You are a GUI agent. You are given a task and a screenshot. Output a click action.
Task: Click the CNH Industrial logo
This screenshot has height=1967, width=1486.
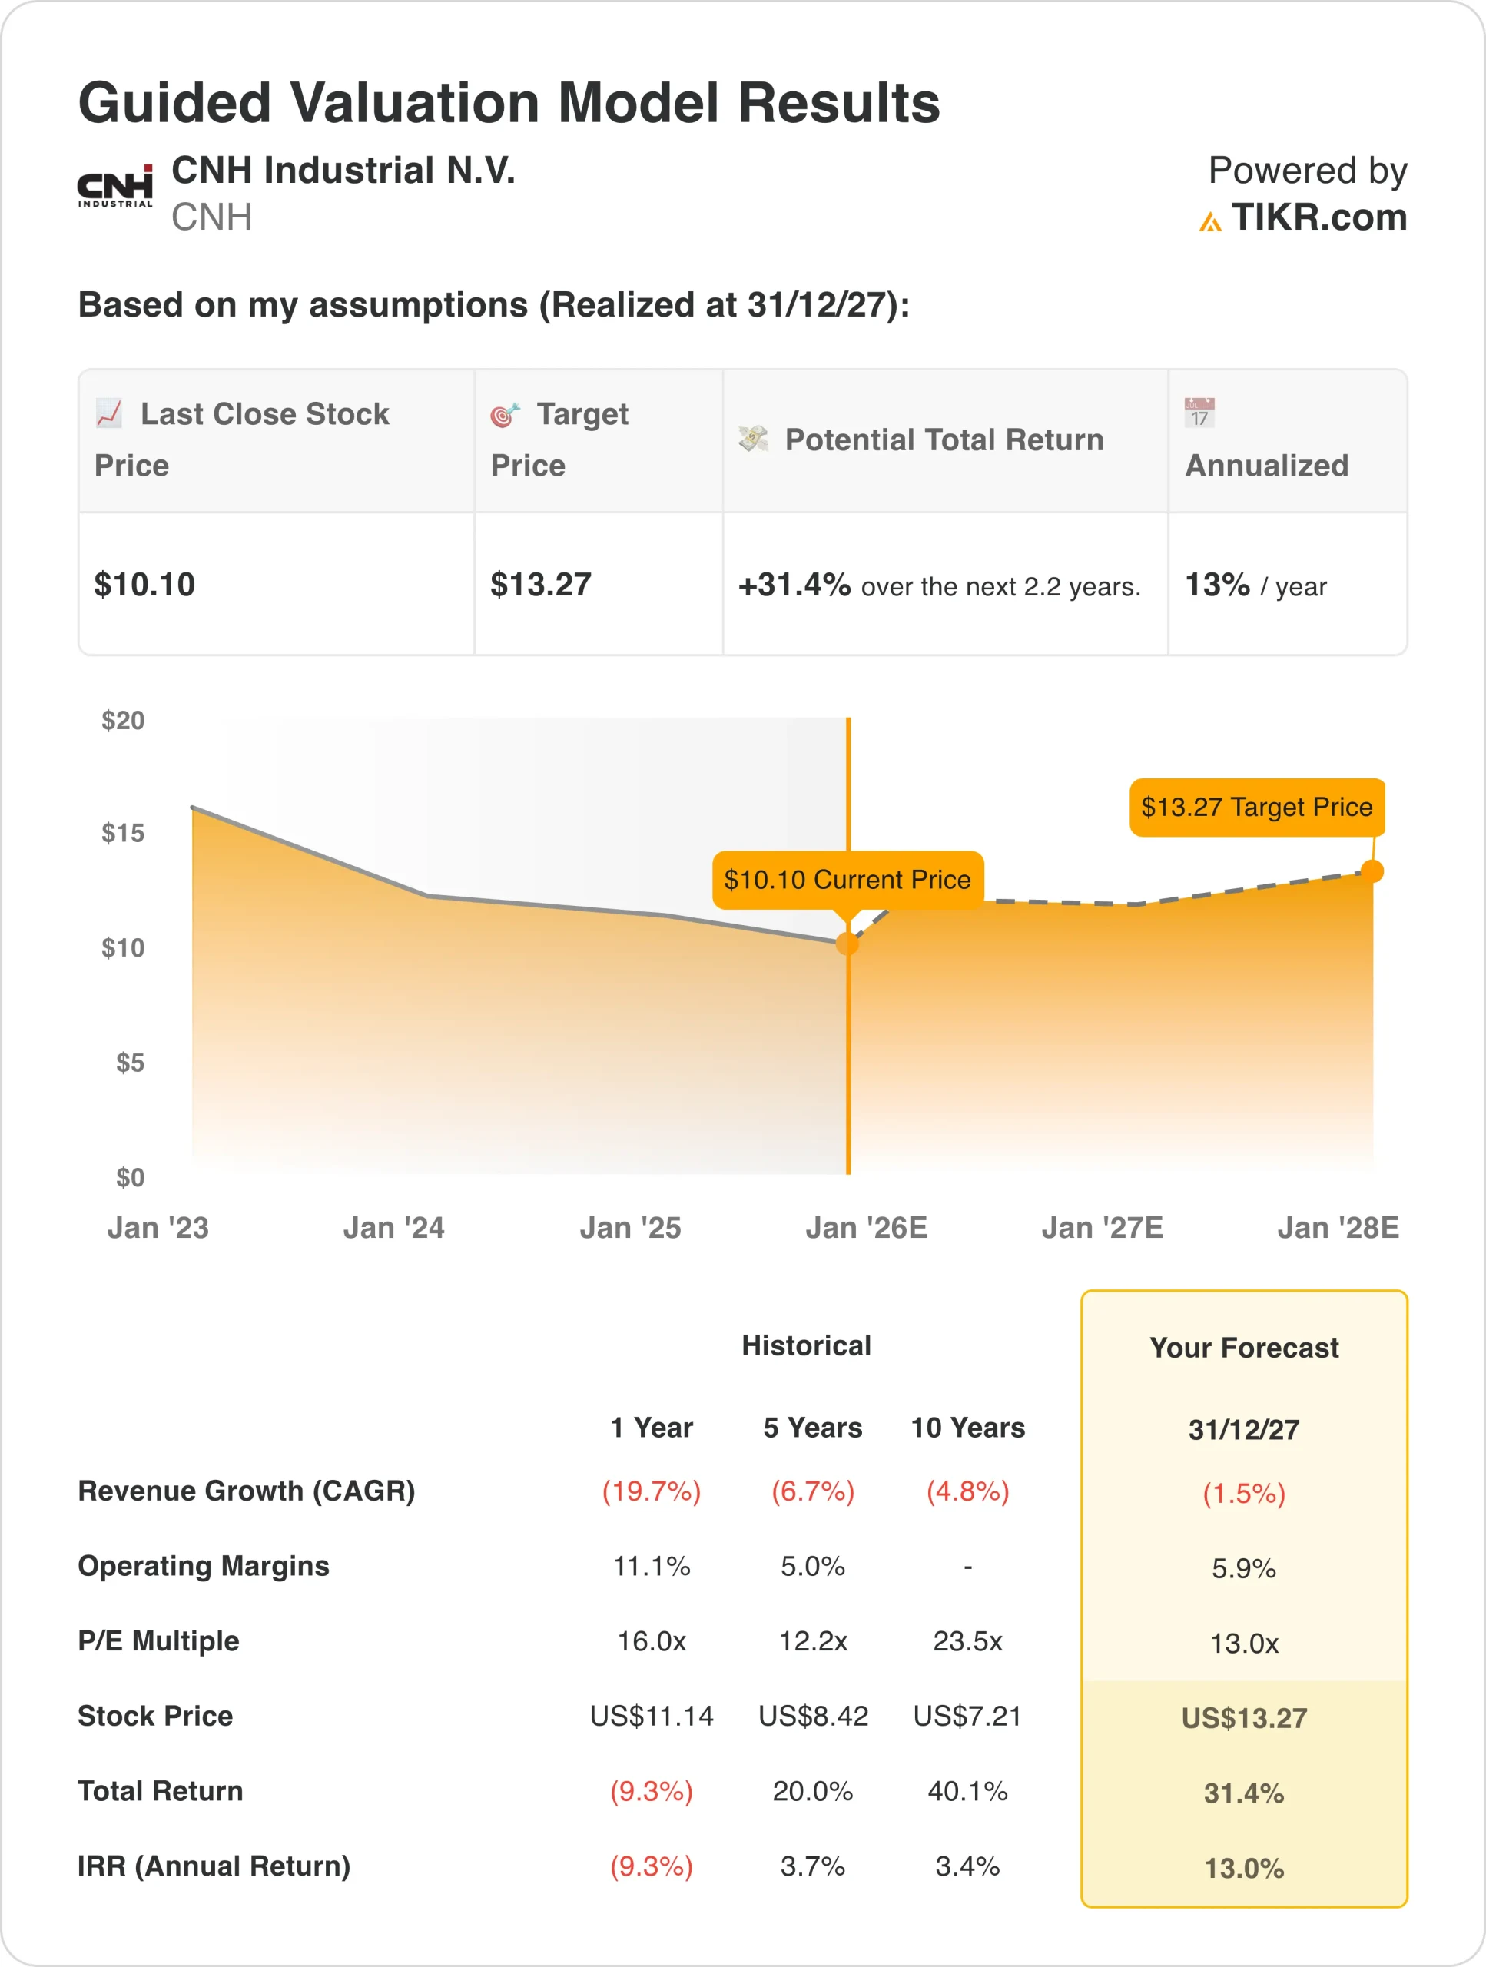click(x=114, y=185)
